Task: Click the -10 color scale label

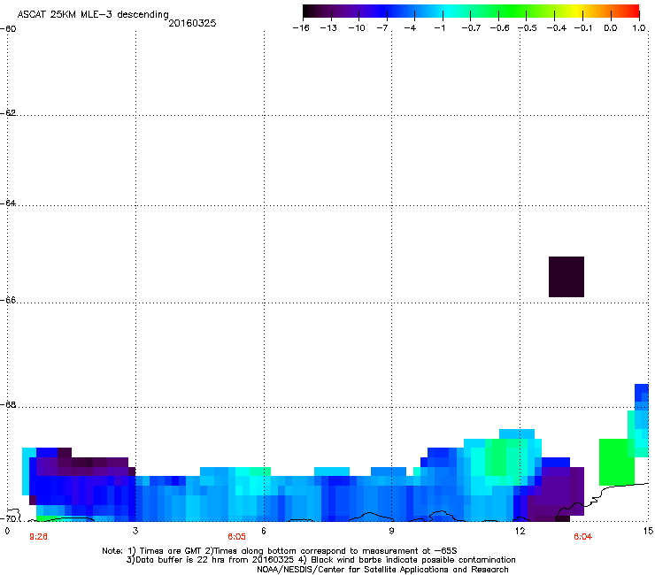Action: point(357,28)
